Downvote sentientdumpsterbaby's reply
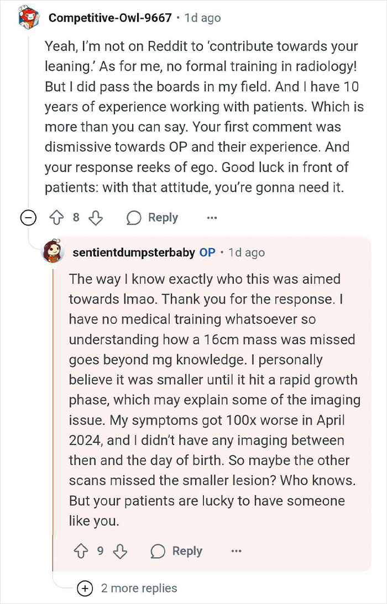This screenshot has height=604, width=387. click(121, 551)
